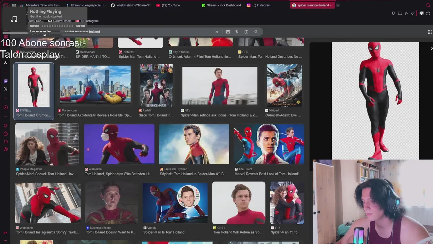Select the spider man tom holland tab

pyautogui.click(x=312, y=5)
